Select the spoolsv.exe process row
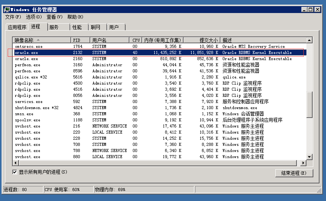Image resolution: width=326 pixels, height=201 pixels. 159,120
